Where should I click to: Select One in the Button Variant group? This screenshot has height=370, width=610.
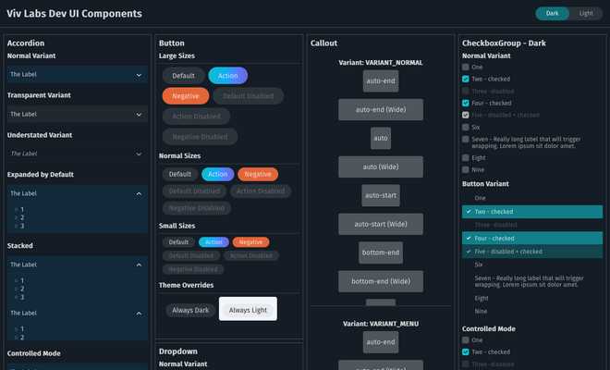pyautogui.click(x=532, y=198)
